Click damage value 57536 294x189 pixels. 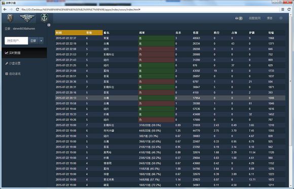tap(196, 109)
